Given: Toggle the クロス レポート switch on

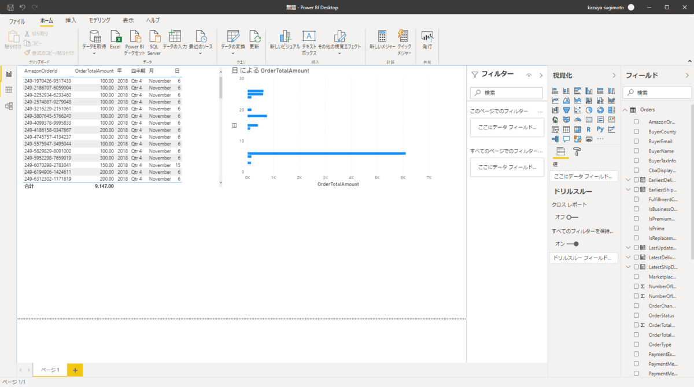Looking at the screenshot, I should [573, 217].
